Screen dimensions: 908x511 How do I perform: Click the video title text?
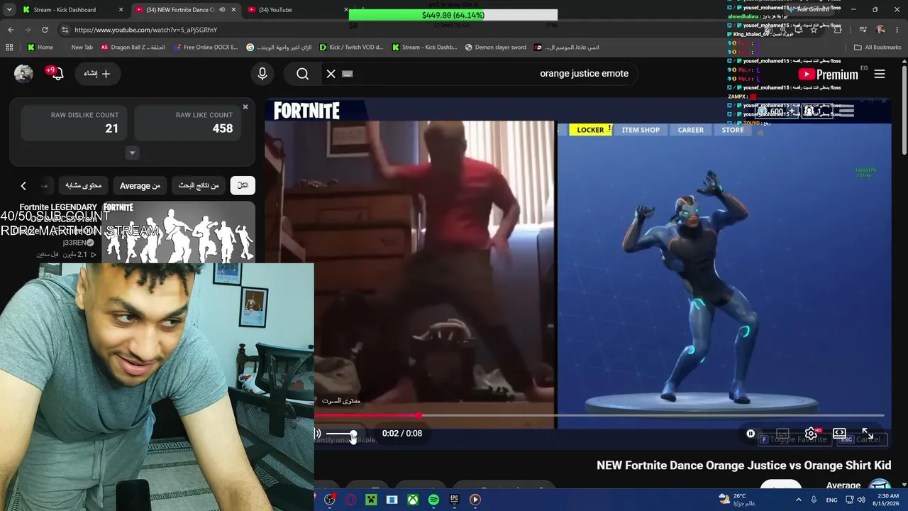pyautogui.click(x=743, y=466)
